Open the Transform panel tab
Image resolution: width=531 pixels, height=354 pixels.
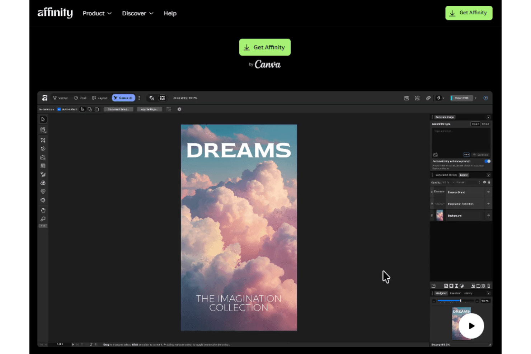click(x=456, y=293)
